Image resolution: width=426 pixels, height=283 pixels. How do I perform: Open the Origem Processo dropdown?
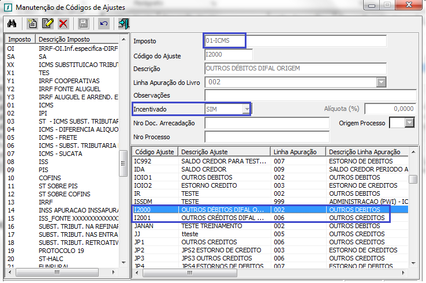(410, 122)
